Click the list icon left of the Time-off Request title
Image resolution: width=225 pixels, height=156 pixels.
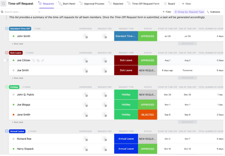coord(3,4)
